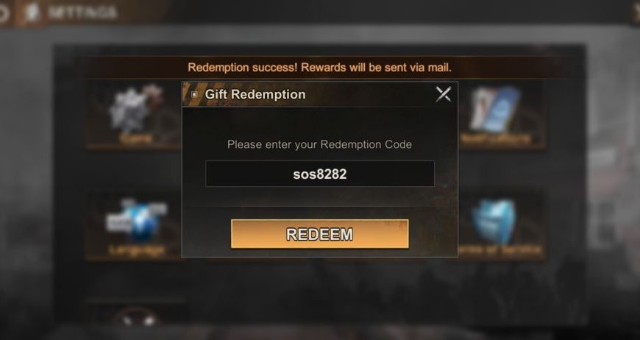Screen dimensions: 640x340
Task: Go back using the top-left round arrow button
Action: coord(3,13)
